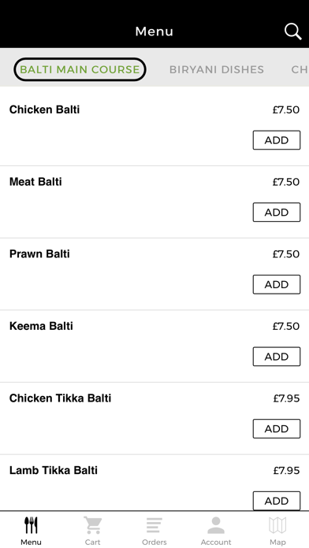
Task: Add Meat Balti to cart
Action: 277,212
